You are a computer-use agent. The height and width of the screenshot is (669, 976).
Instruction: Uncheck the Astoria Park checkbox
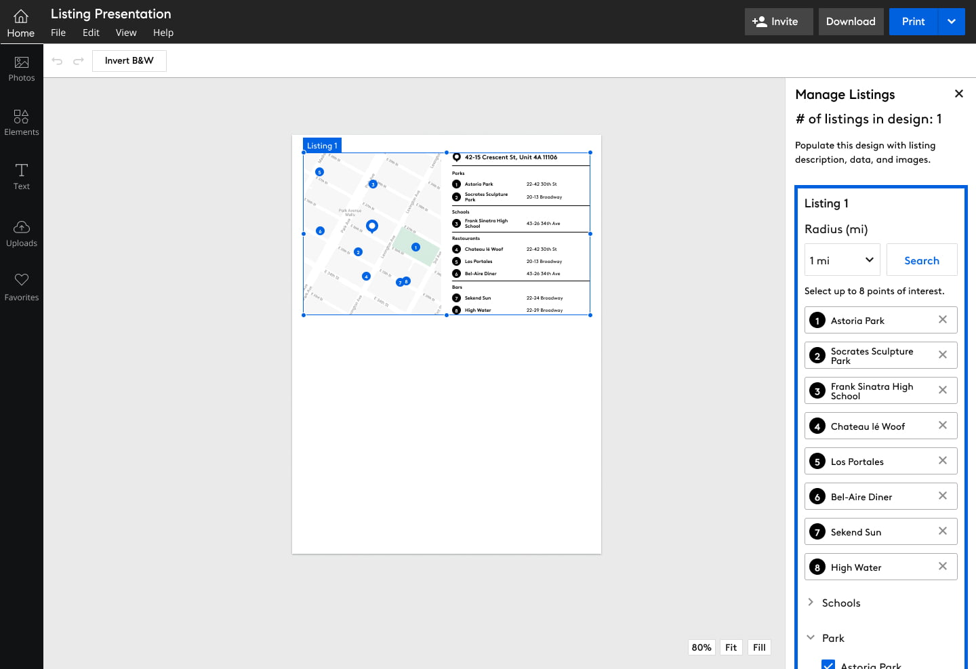click(828, 664)
